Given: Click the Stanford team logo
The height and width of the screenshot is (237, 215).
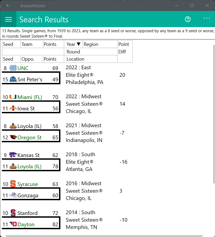Looking at the screenshot, I should (x=13, y=213).
